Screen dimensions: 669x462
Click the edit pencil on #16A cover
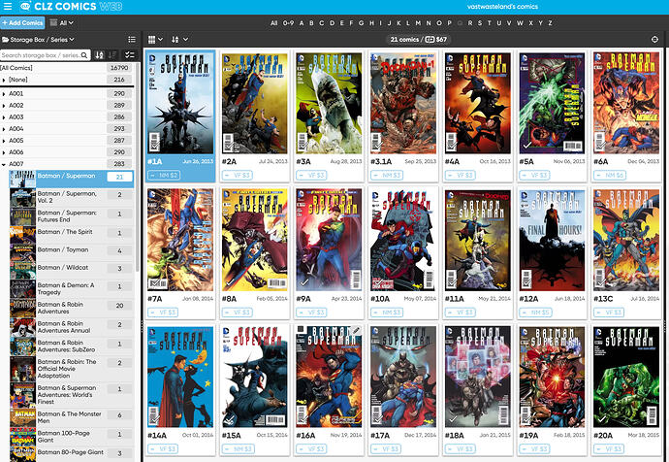click(356, 331)
